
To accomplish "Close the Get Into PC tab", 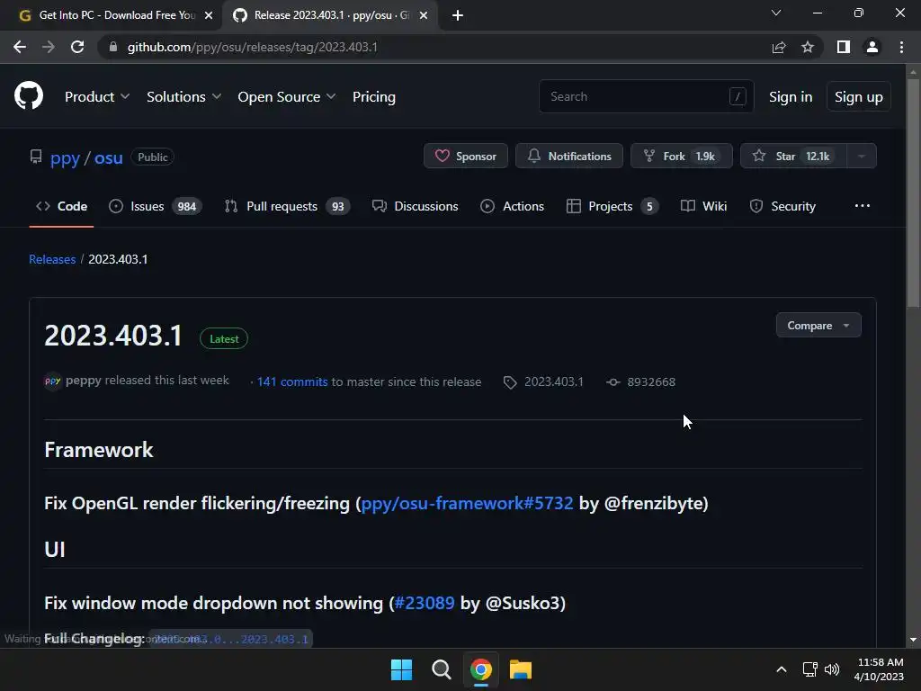I will coord(209,15).
